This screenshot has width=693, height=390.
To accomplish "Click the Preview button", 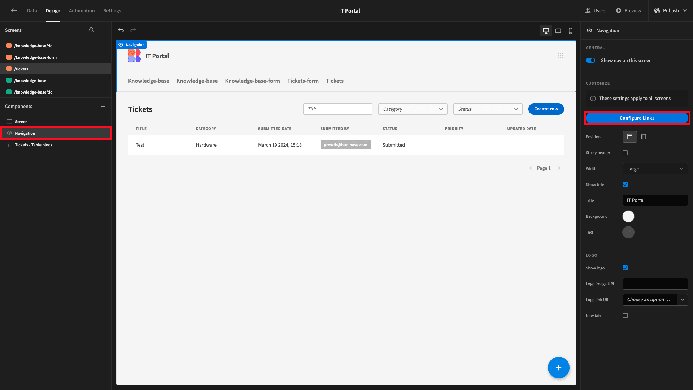I will point(628,11).
